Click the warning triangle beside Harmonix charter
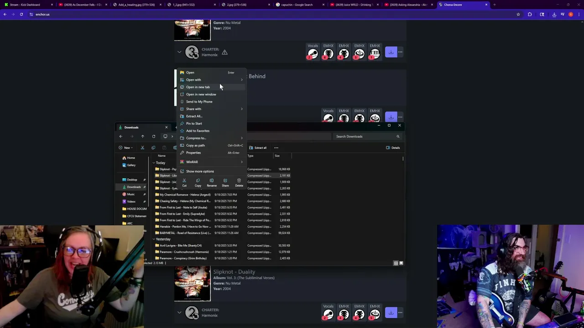This screenshot has height=328, width=584. coord(224,52)
